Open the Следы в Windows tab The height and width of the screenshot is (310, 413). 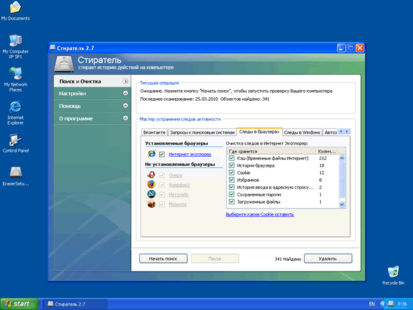301,132
